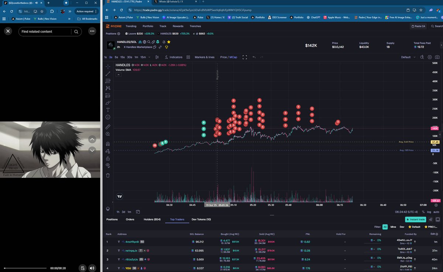Open the Indicators dialog
Viewport: 443px width, 272px height.
[174, 57]
